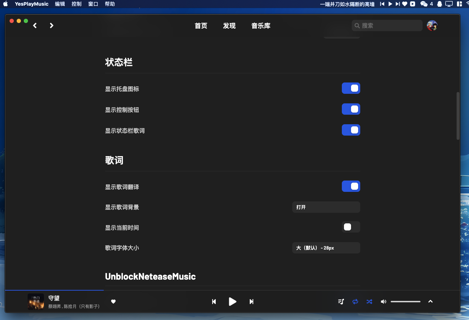Open the user avatar menu
Screen dimensions: 469x320
click(432, 25)
